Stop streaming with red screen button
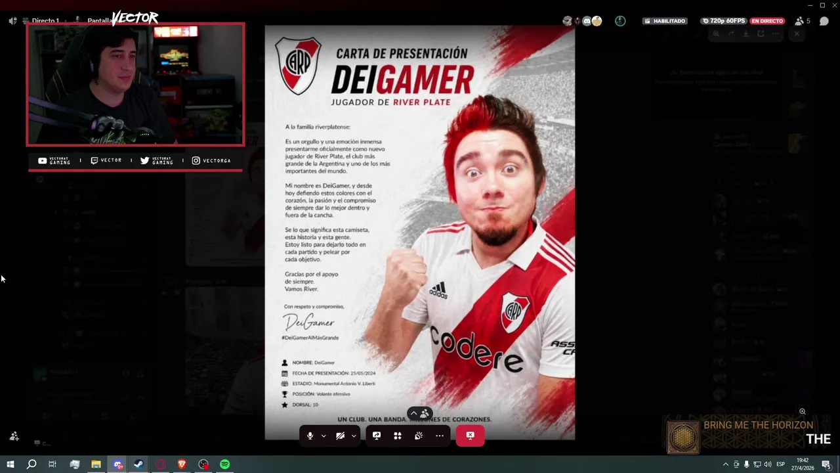Viewport: 840px width, 473px height. click(x=471, y=436)
